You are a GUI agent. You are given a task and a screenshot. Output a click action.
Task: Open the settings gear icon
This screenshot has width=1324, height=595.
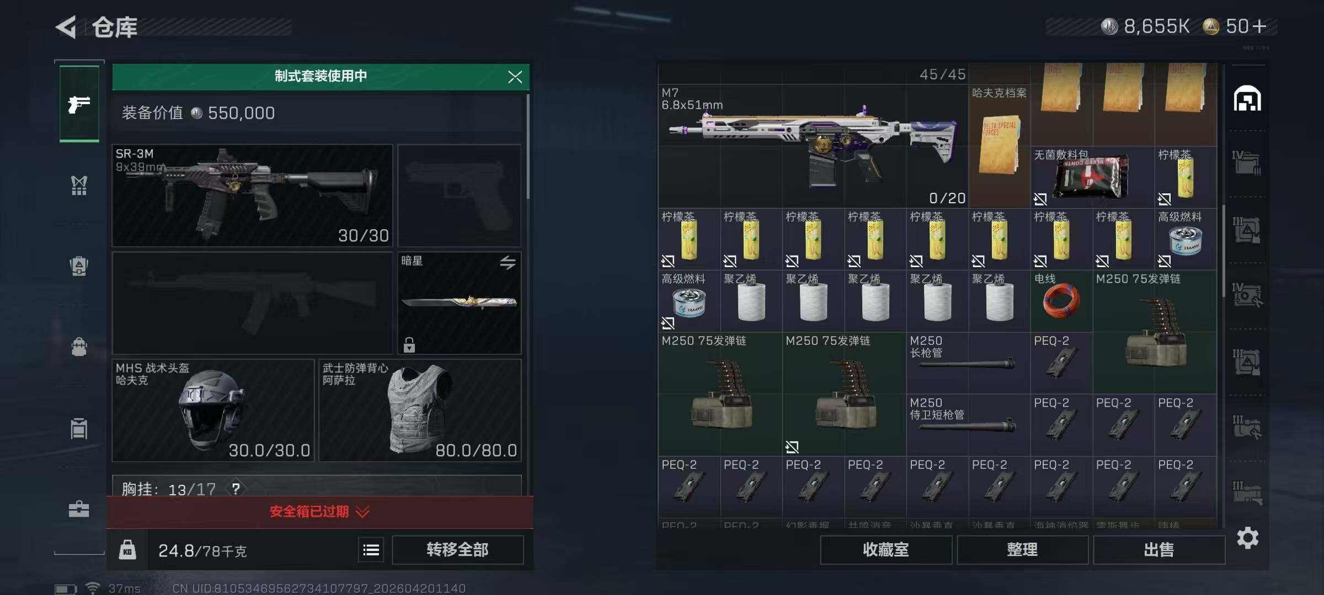point(1247,538)
